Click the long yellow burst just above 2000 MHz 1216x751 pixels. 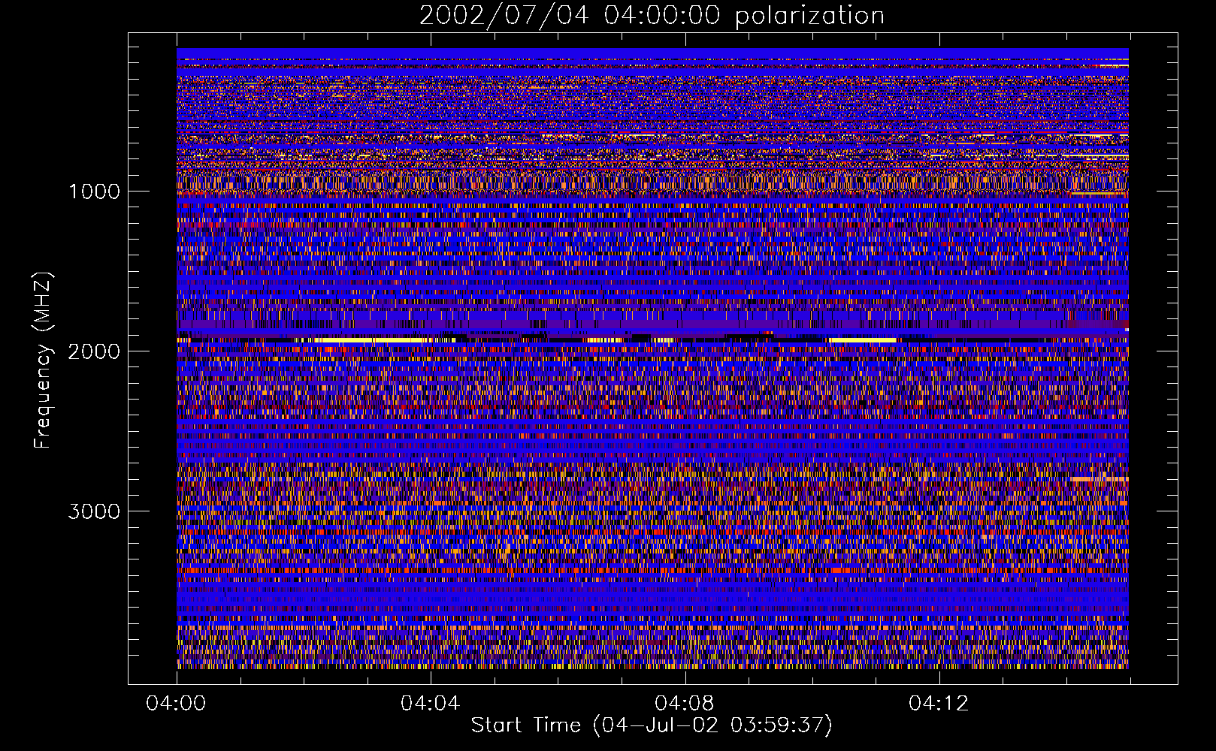click(x=372, y=340)
